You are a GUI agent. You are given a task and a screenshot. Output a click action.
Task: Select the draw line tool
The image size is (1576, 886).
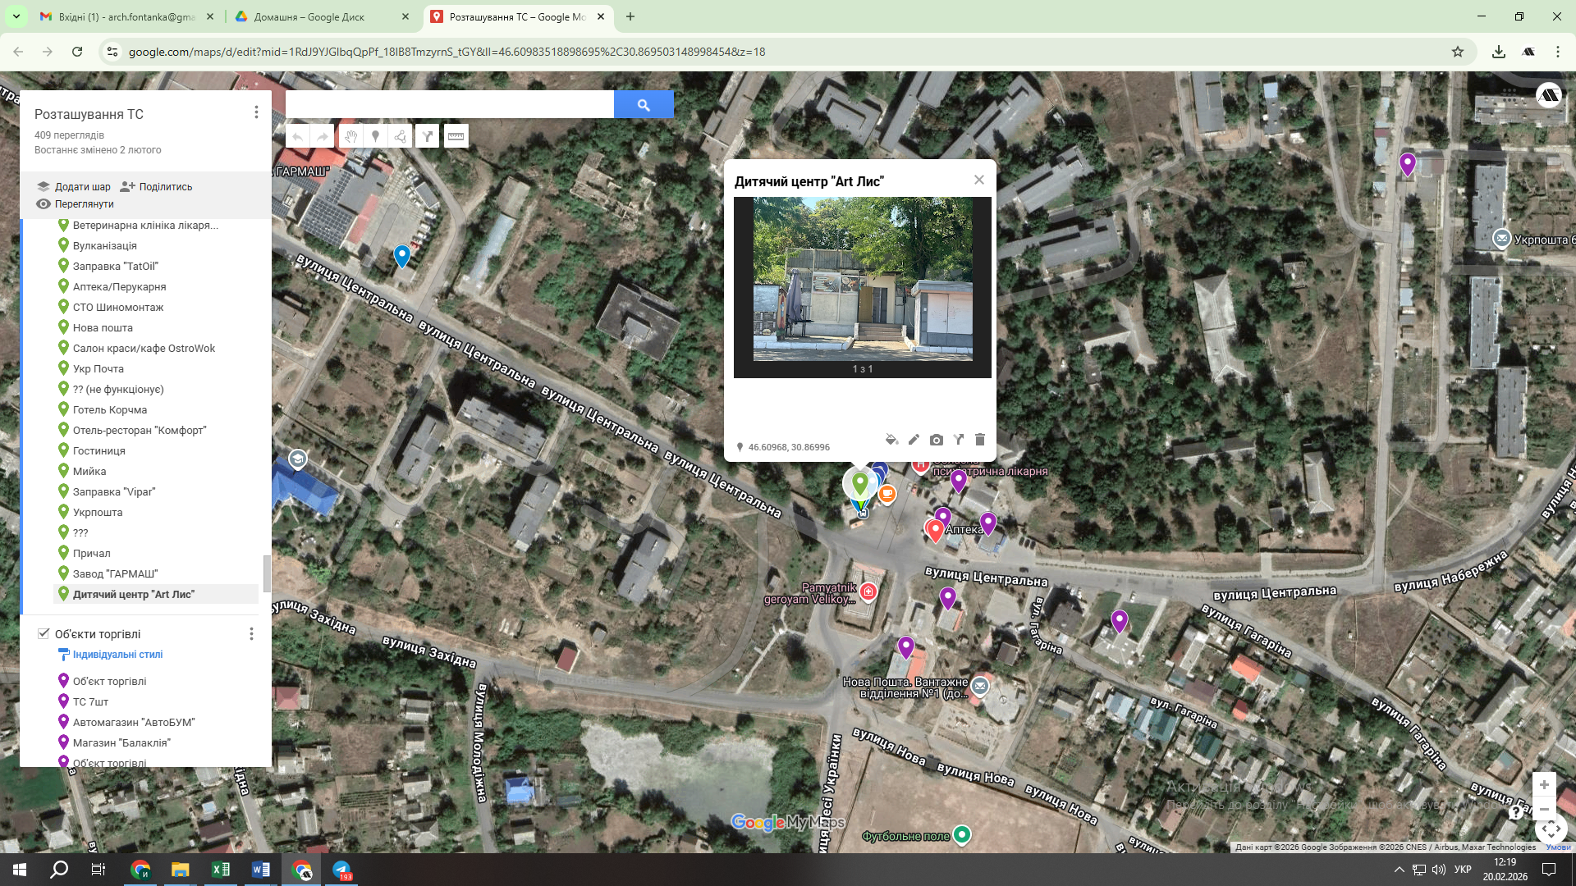click(401, 136)
